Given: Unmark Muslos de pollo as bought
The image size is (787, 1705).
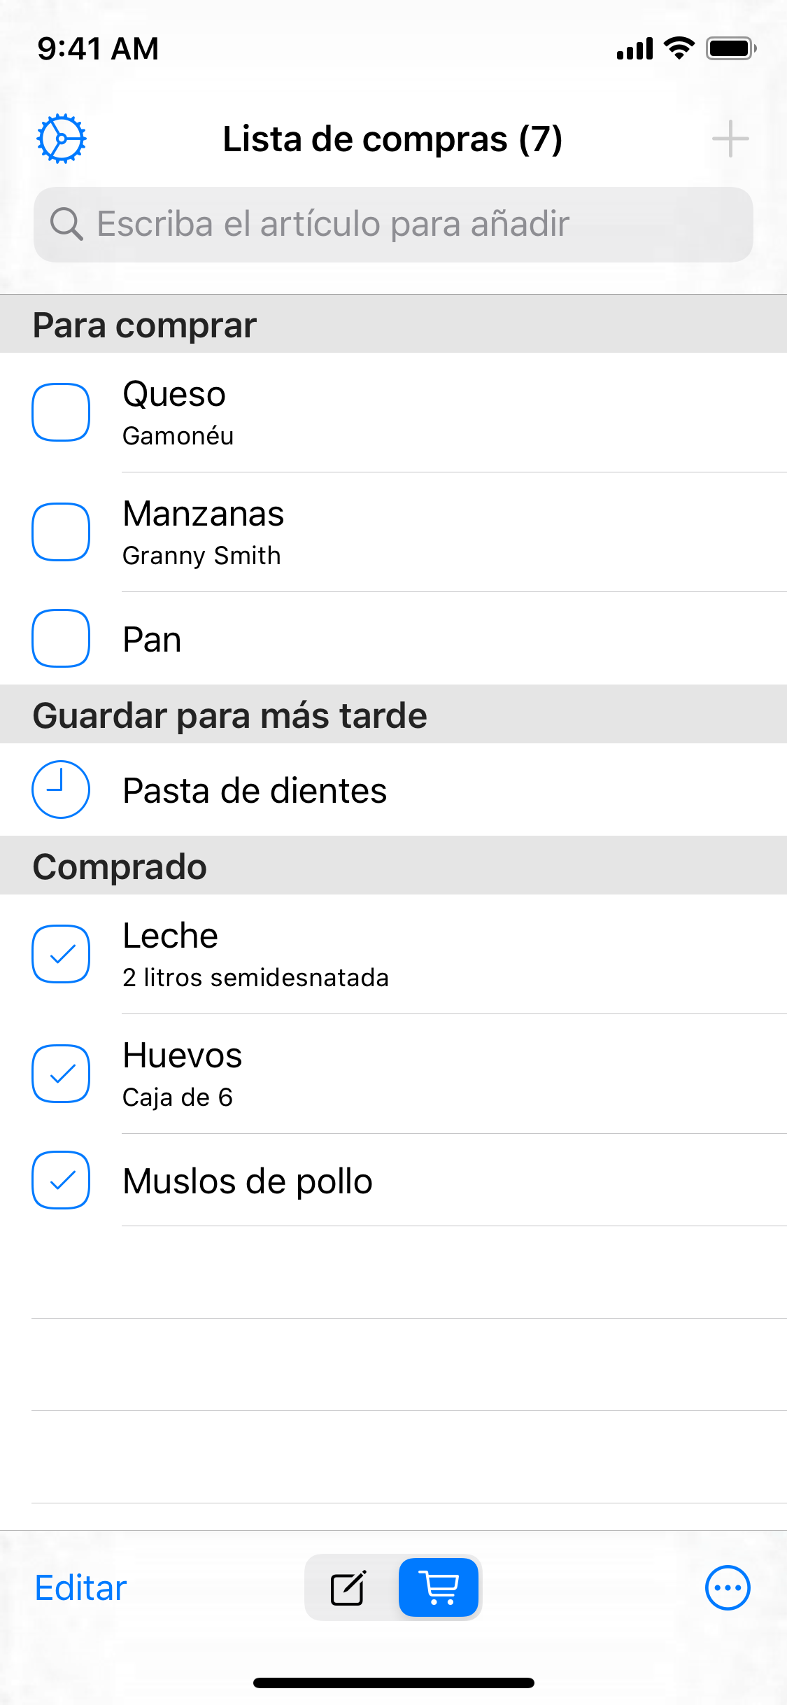Looking at the screenshot, I should (x=61, y=1180).
